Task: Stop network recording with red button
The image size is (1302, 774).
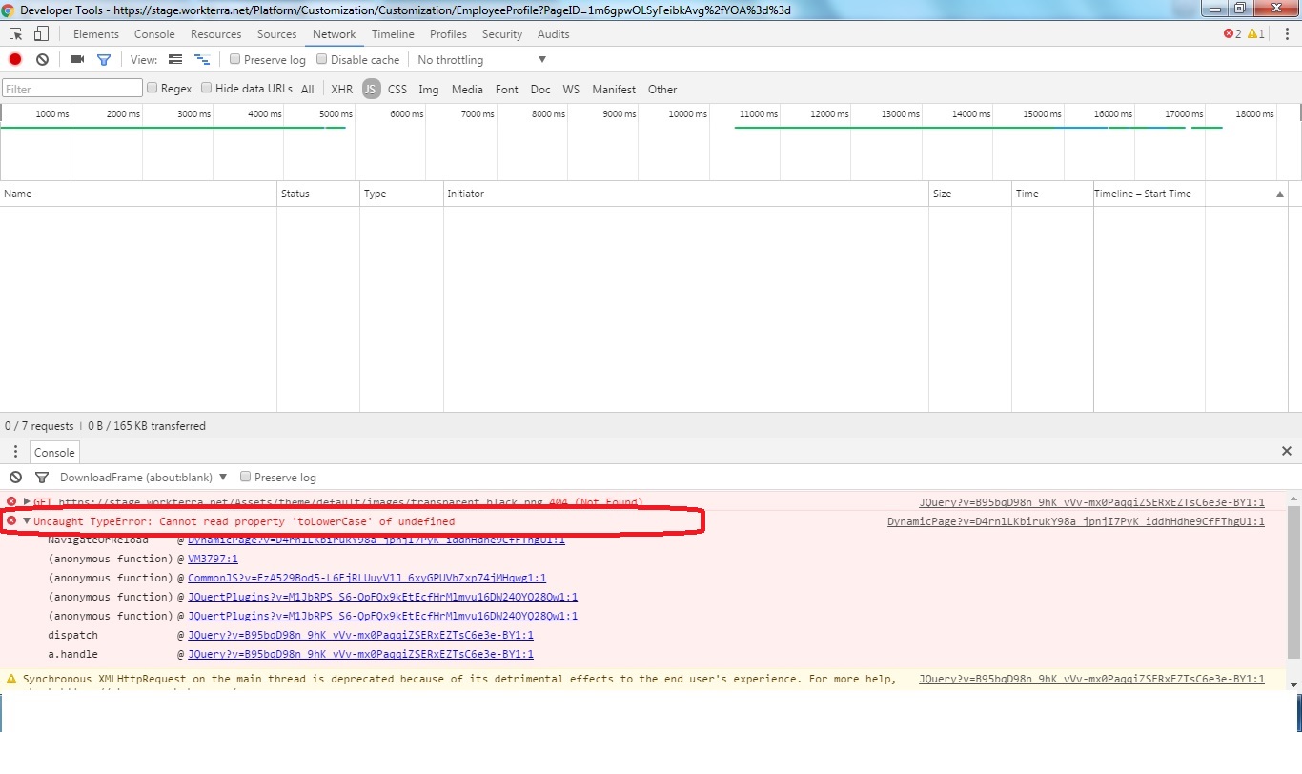Action: (15, 59)
